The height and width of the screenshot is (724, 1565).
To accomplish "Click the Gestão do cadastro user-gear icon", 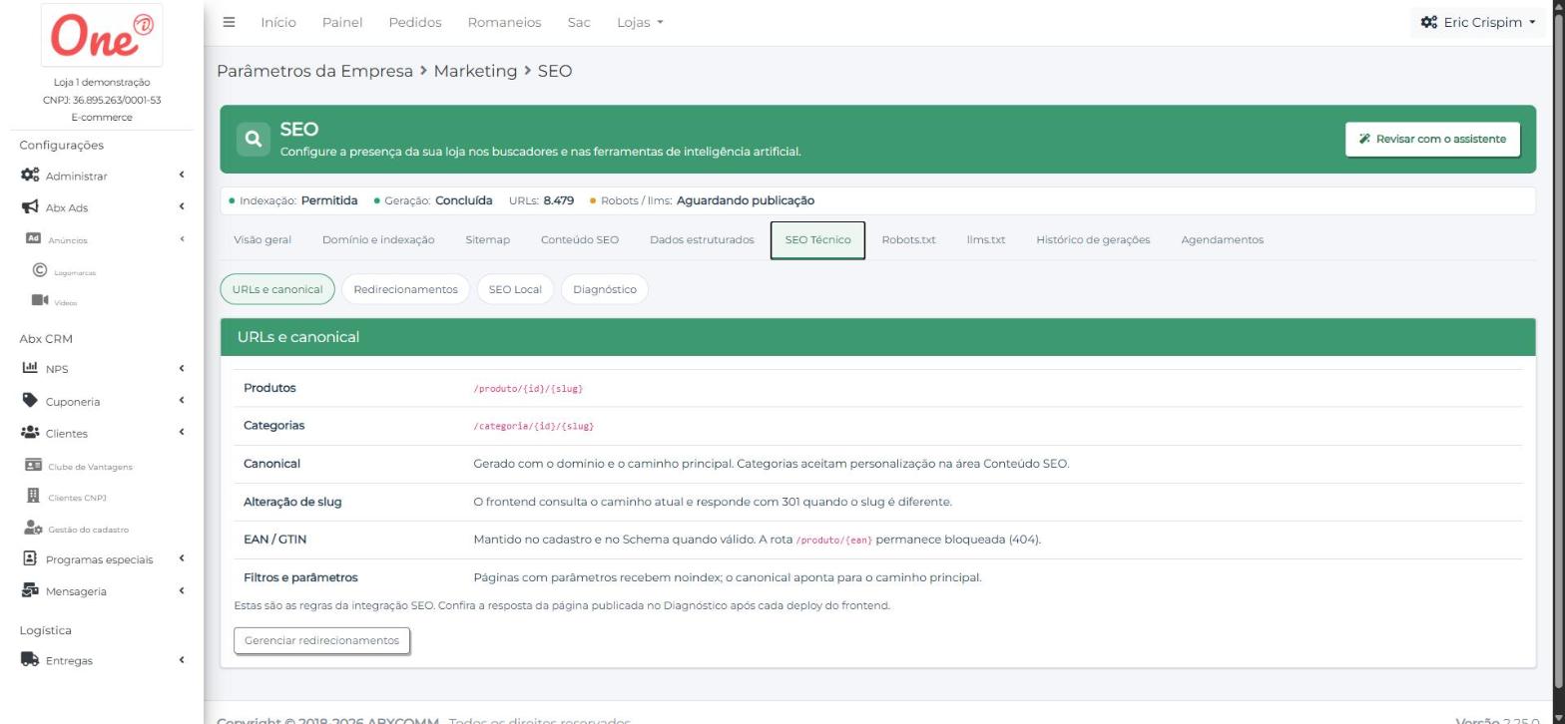I will coord(33,528).
